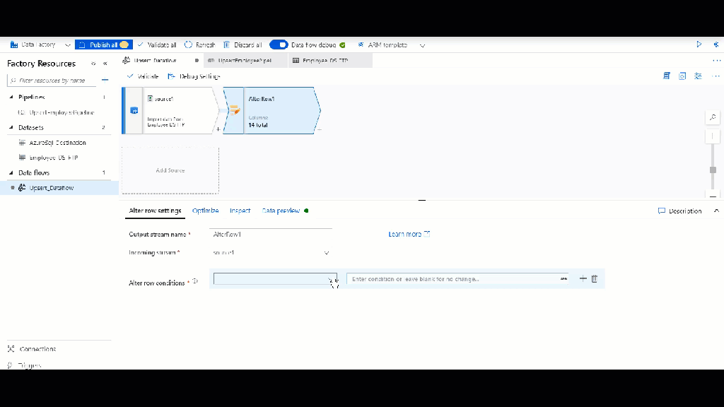Image resolution: width=724 pixels, height=407 pixels.
Task: Click the run triangle icon at top right
Action: coord(699,45)
